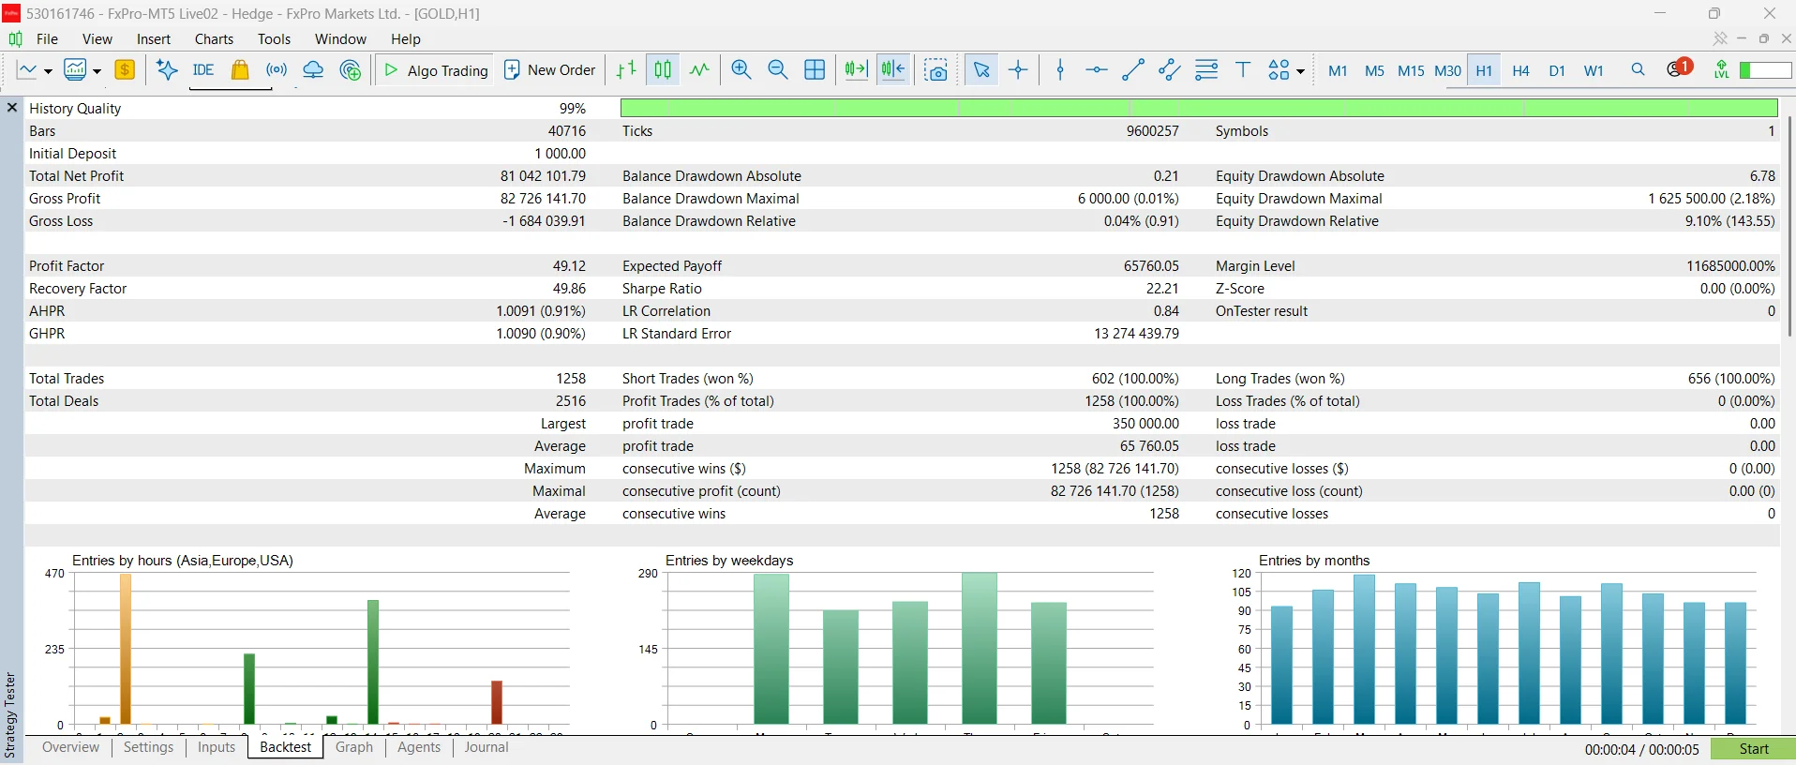This screenshot has width=1796, height=765.
Task: Select the Fibonacci retracement tool
Action: (x=1206, y=70)
